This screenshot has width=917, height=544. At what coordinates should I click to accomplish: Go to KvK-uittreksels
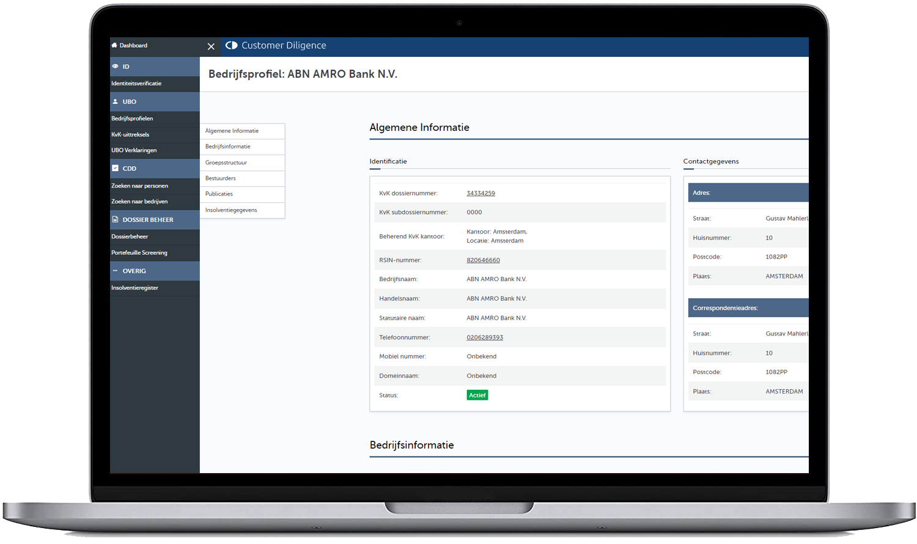[x=130, y=134]
